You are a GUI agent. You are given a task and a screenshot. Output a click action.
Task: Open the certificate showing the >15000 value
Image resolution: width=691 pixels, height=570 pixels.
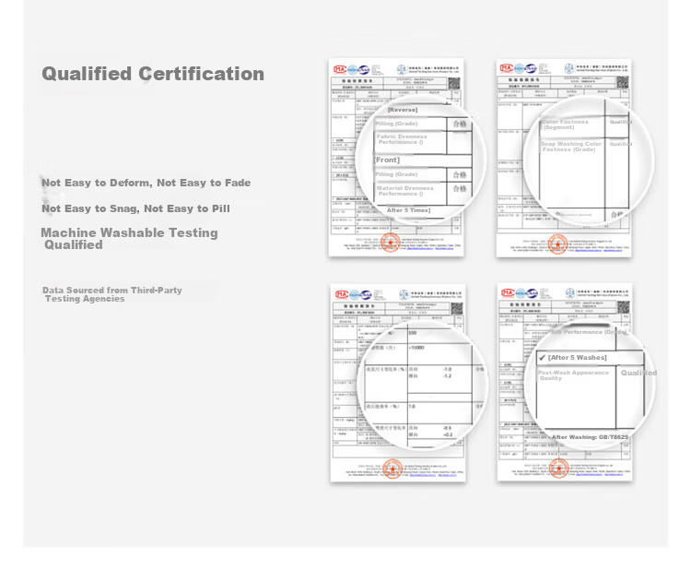point(398,383)
